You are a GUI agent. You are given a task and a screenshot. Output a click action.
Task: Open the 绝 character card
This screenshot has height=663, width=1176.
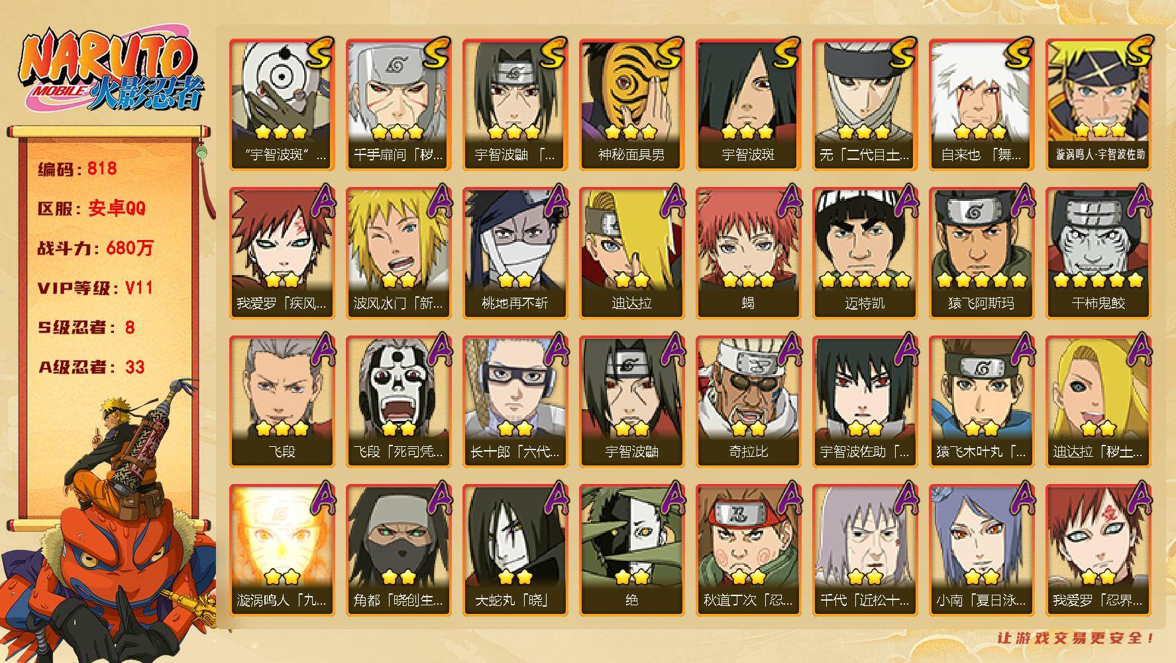[631, 550]
